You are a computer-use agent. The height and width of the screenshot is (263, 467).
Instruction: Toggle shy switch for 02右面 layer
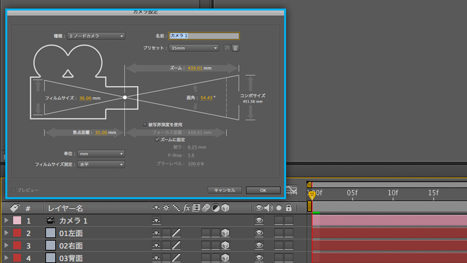click(x=157, y=245)
